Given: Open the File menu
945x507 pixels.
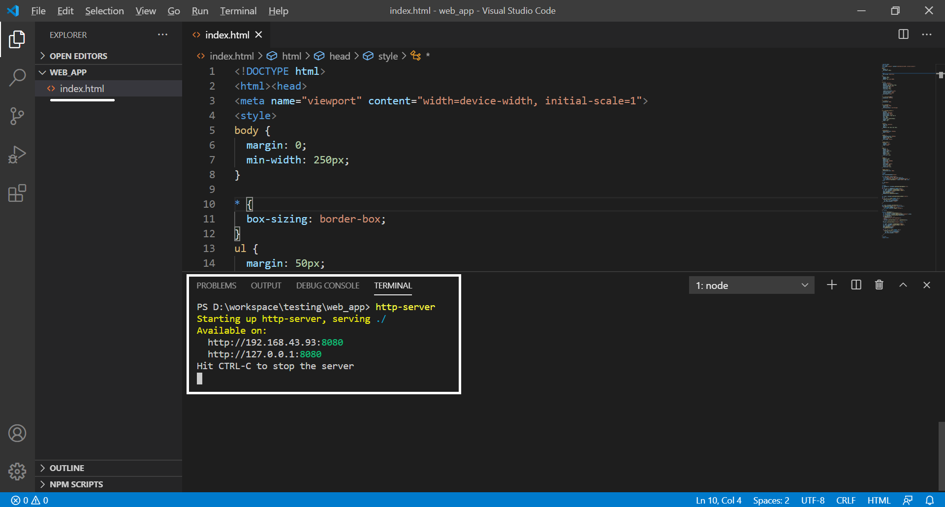Looking at the screenshot, I should click(38, 11).
